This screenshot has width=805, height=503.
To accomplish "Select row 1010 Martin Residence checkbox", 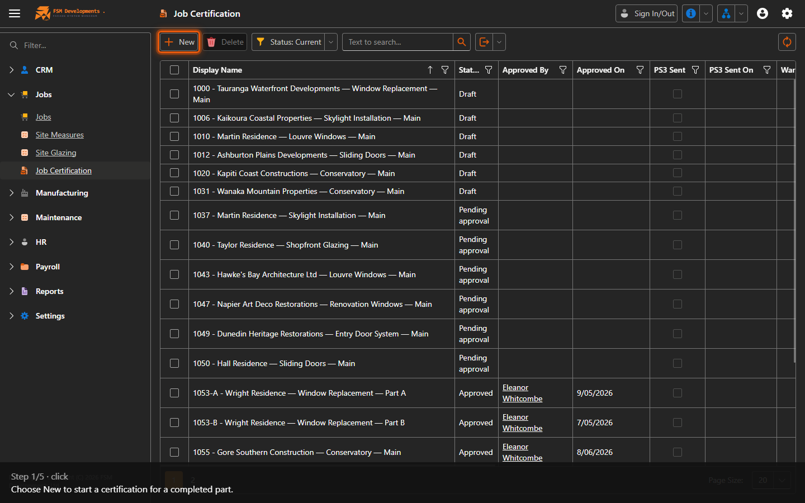I will (x=174, y=136).
